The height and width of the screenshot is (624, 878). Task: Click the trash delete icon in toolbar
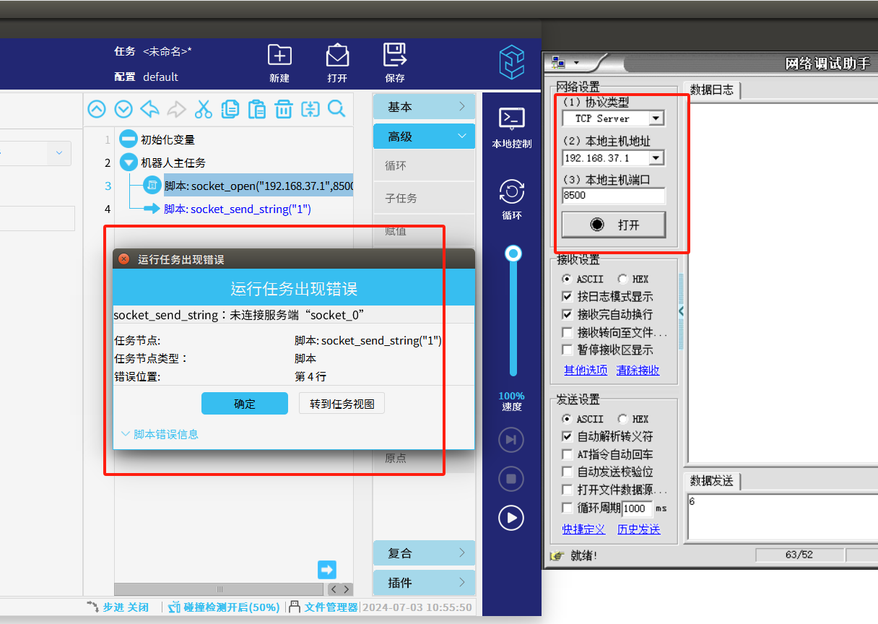point(283,109)
